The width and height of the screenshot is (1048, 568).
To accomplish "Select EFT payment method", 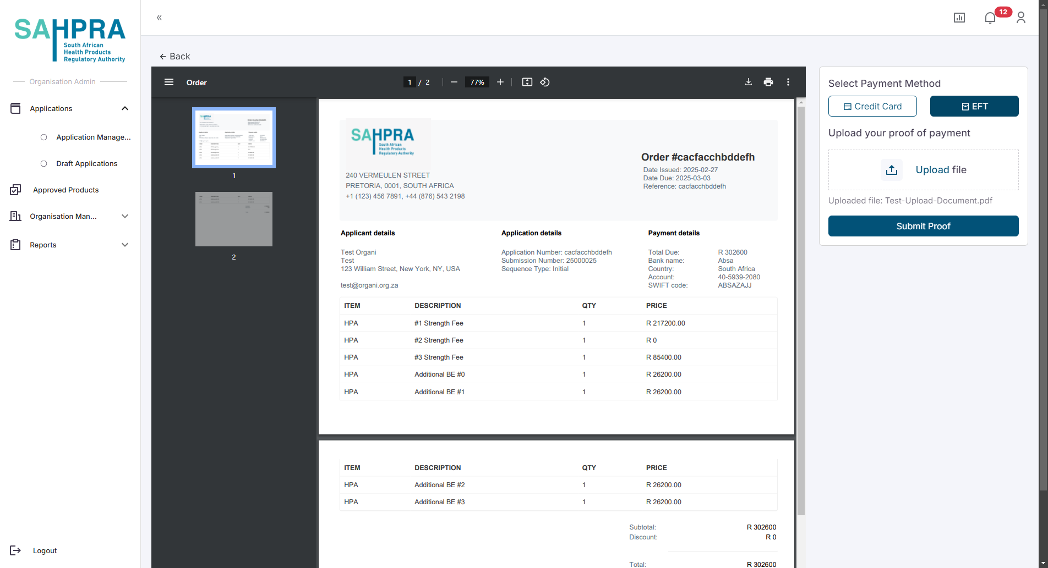I will (974, 106).
